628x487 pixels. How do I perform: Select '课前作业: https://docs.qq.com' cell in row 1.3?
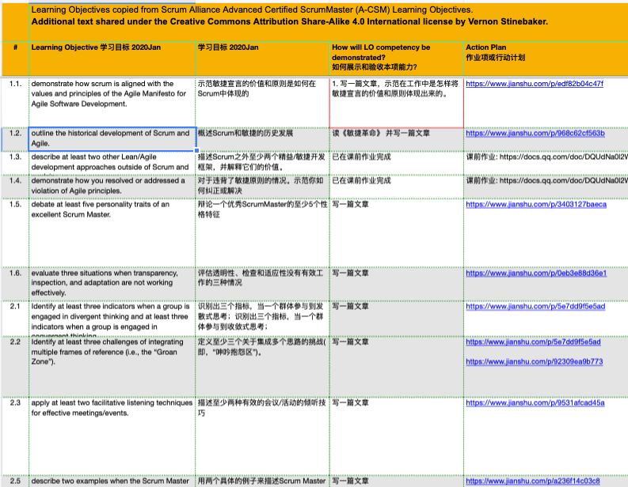click(x=546, y=163)
